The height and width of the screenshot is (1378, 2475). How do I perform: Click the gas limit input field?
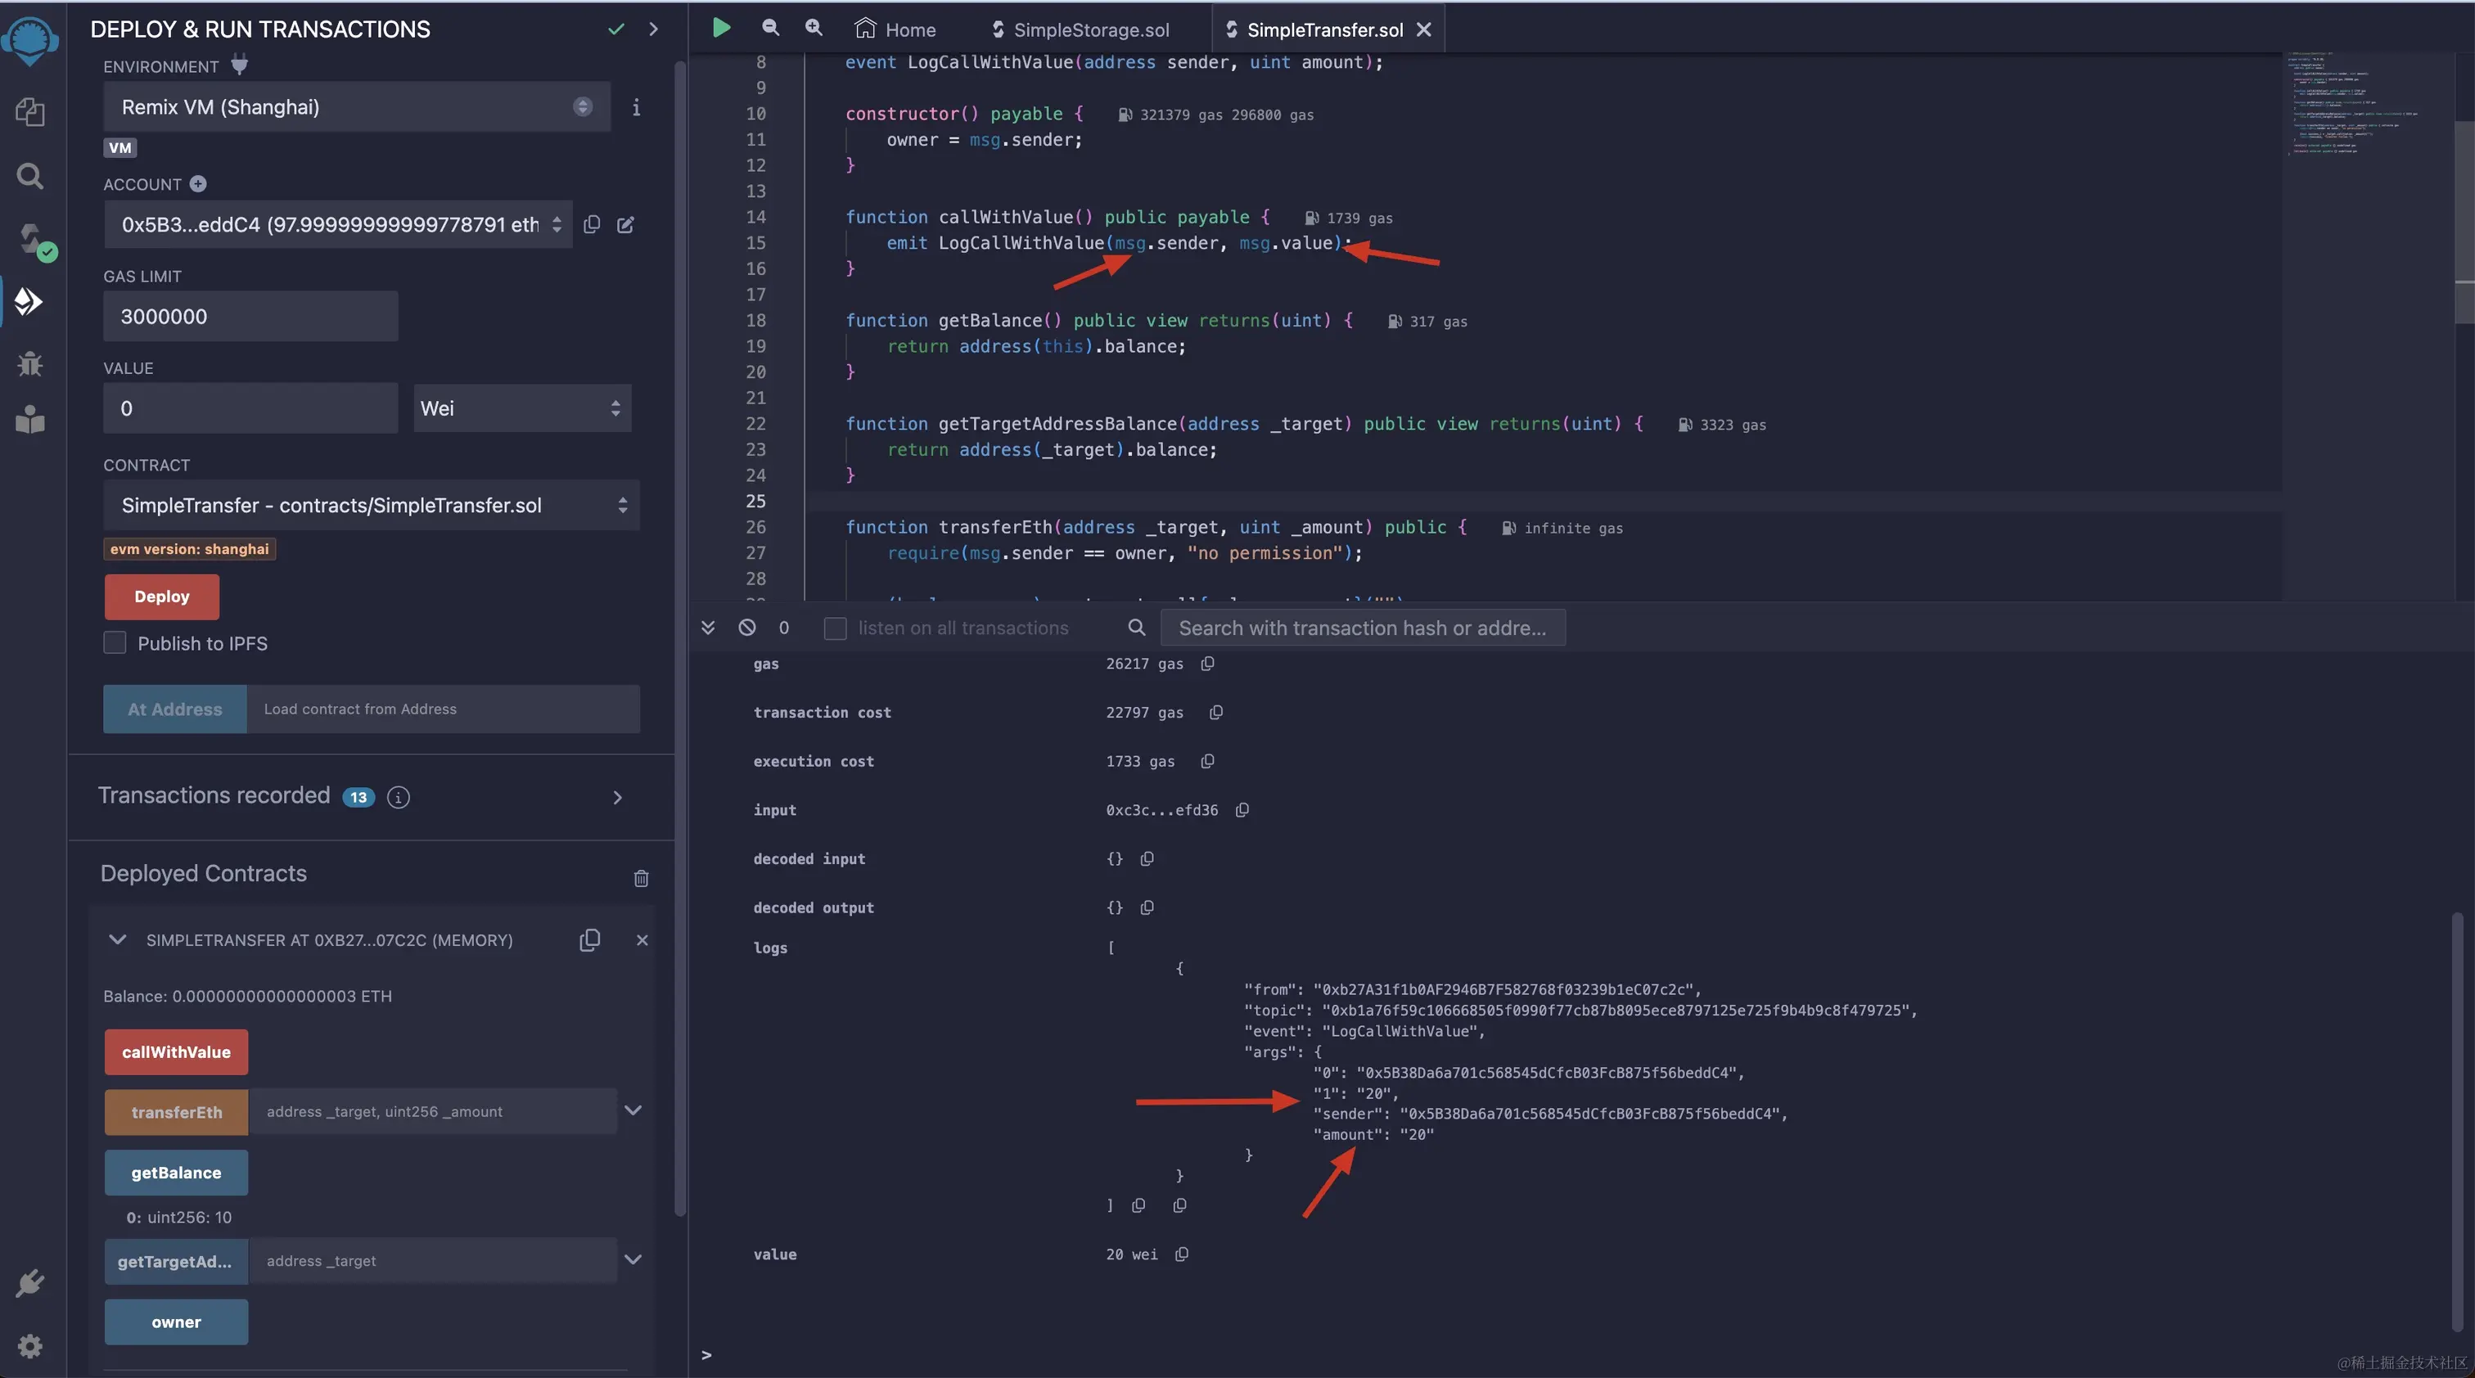250,316
